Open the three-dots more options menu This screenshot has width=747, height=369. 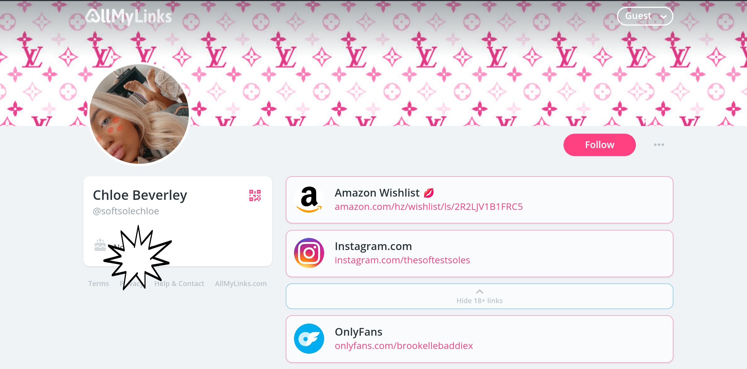click(x=659, y=145)
